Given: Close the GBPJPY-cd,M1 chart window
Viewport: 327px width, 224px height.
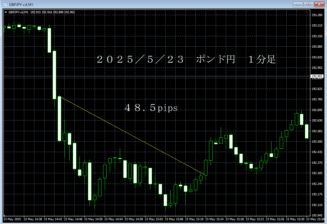Looking at the screenshot, I should (319, 4).
